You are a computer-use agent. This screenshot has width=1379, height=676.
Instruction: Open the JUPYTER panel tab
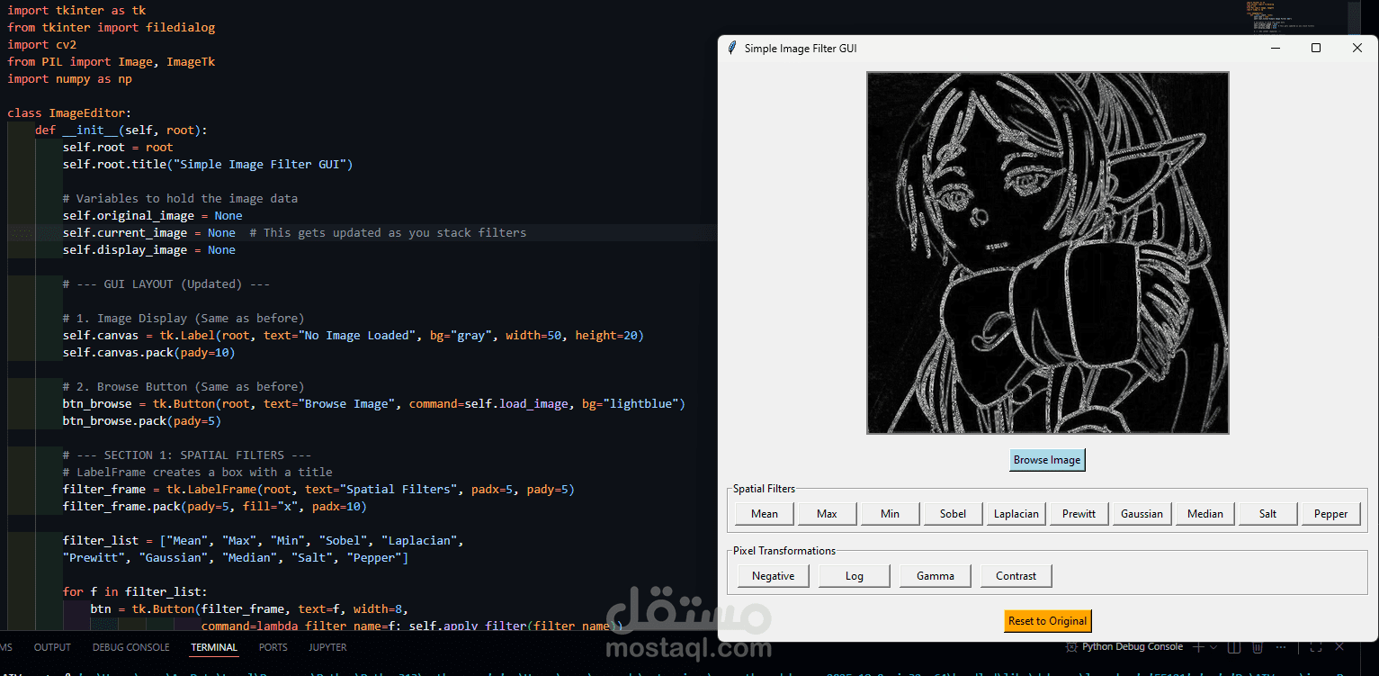coord(327,647)
